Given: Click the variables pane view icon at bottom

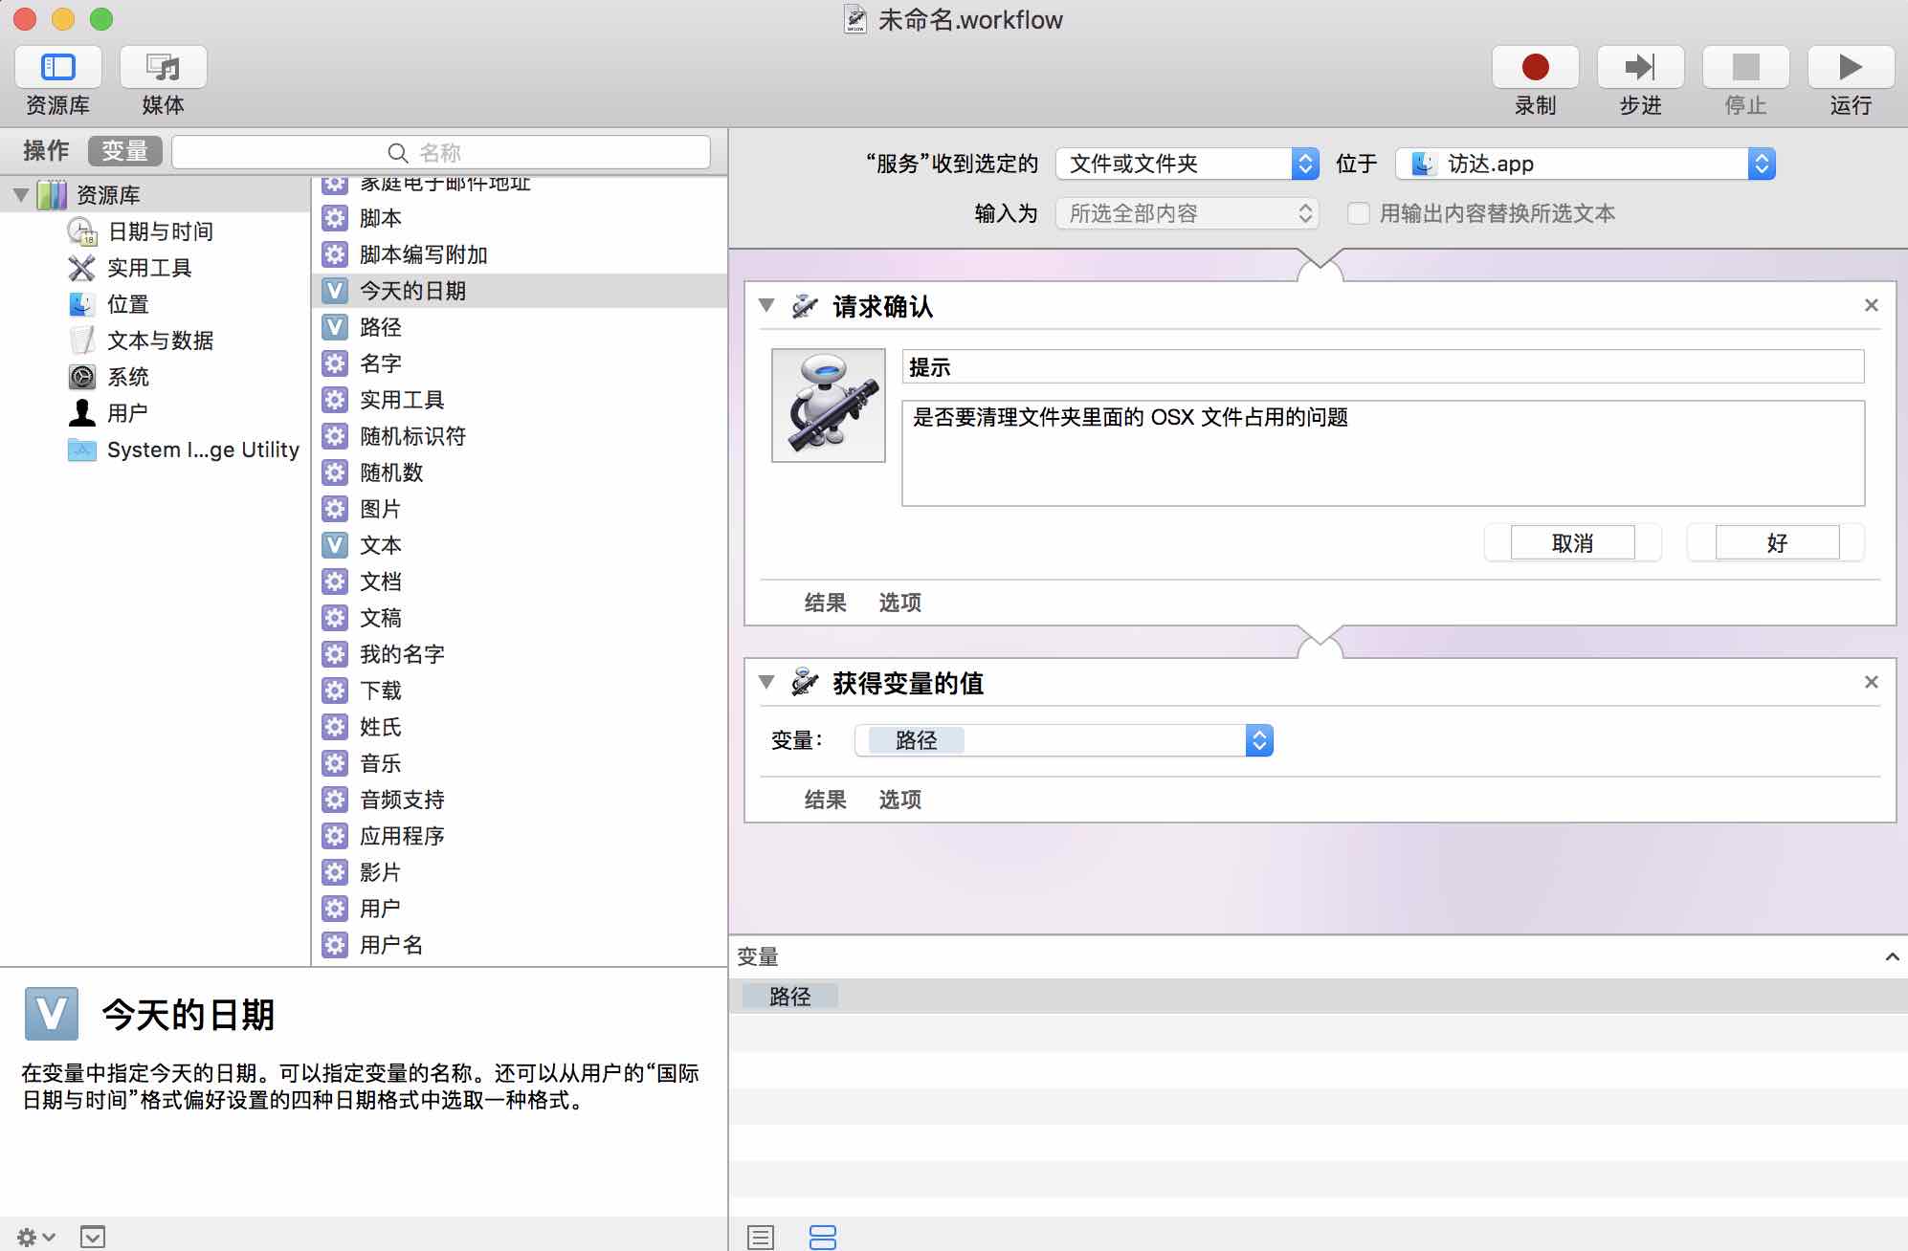Looking at the screenshot, I should (822, 1237).
